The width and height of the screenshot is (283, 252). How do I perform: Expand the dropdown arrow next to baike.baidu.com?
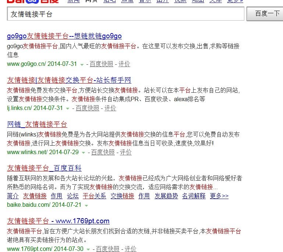pyautogui.click(x=86, y=206)
